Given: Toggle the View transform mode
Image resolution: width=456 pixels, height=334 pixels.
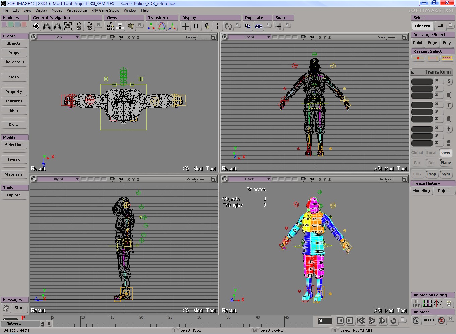Looking at the screenshot, I should (x=446, y=153).
